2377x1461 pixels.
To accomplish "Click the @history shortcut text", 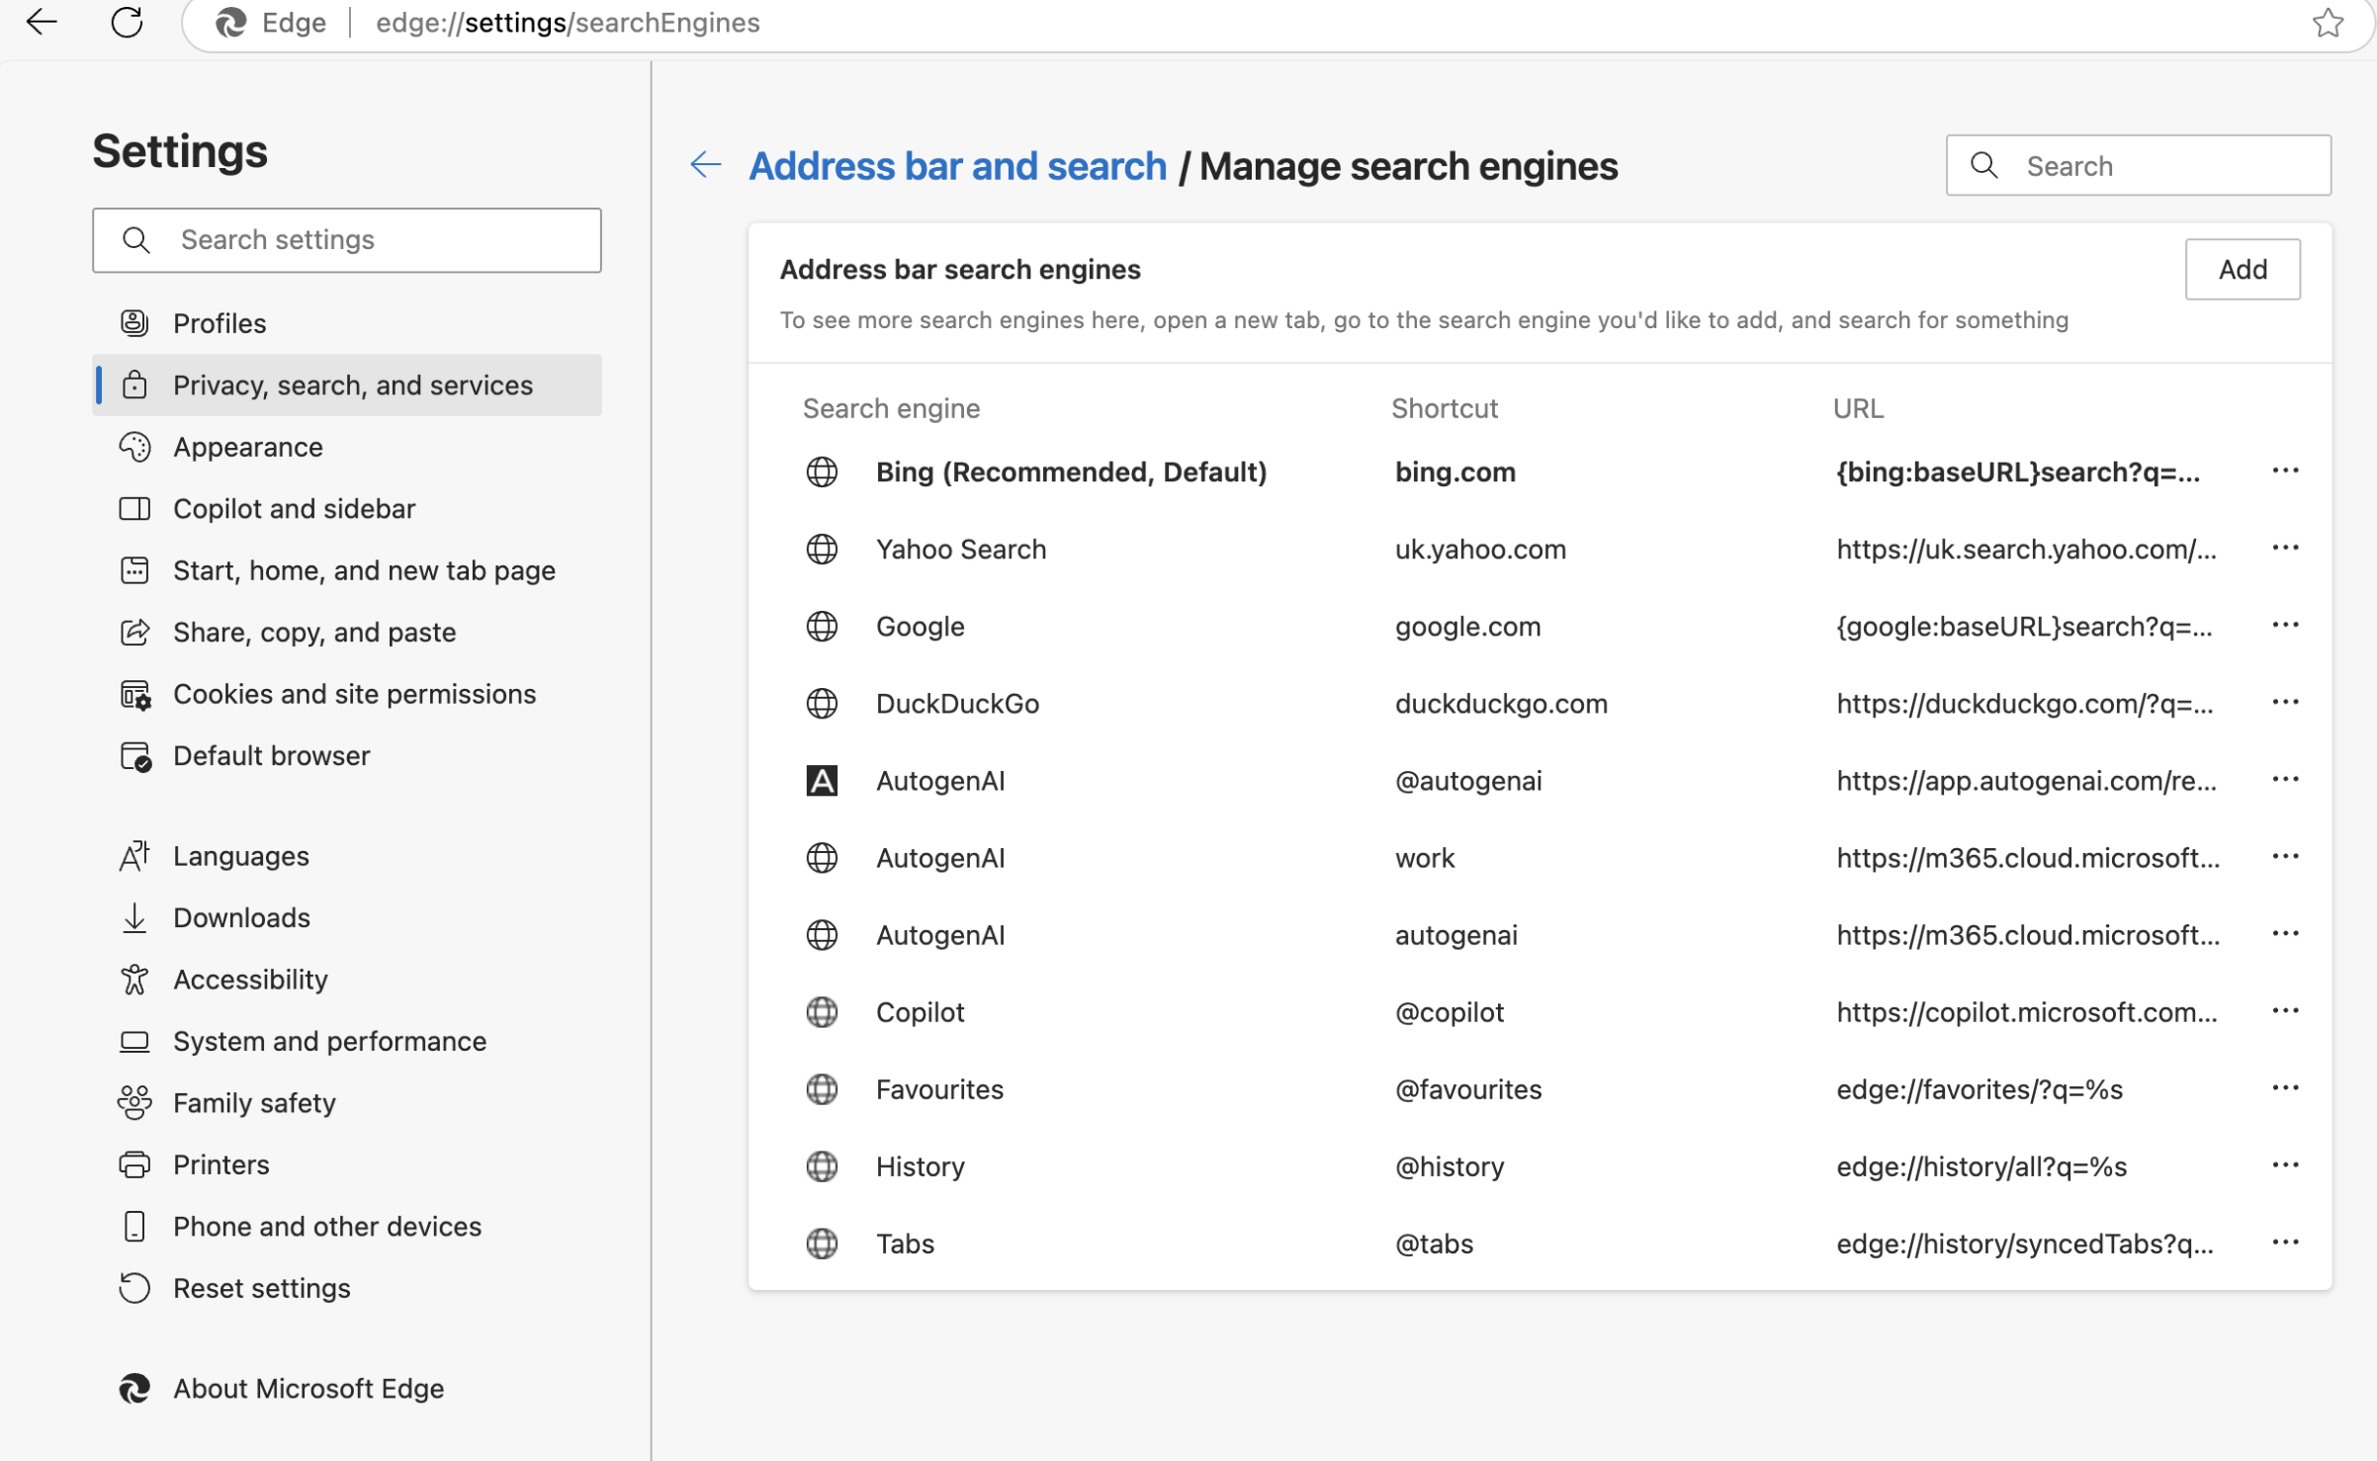I will [x=1450, y=1166].
